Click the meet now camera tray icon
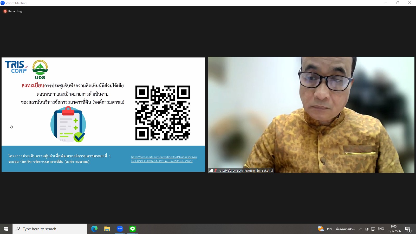 (367, 229)
